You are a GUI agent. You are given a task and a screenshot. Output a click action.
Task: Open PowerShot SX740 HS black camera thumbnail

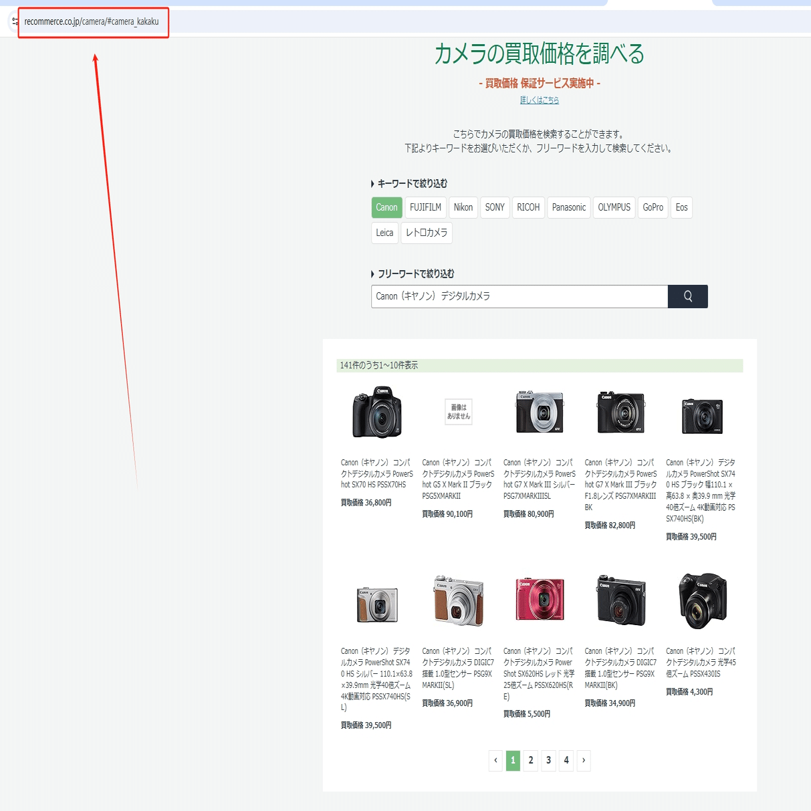point(702,416)
